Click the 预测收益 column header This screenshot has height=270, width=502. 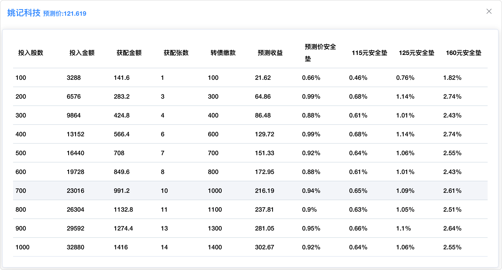pos(270,53)
